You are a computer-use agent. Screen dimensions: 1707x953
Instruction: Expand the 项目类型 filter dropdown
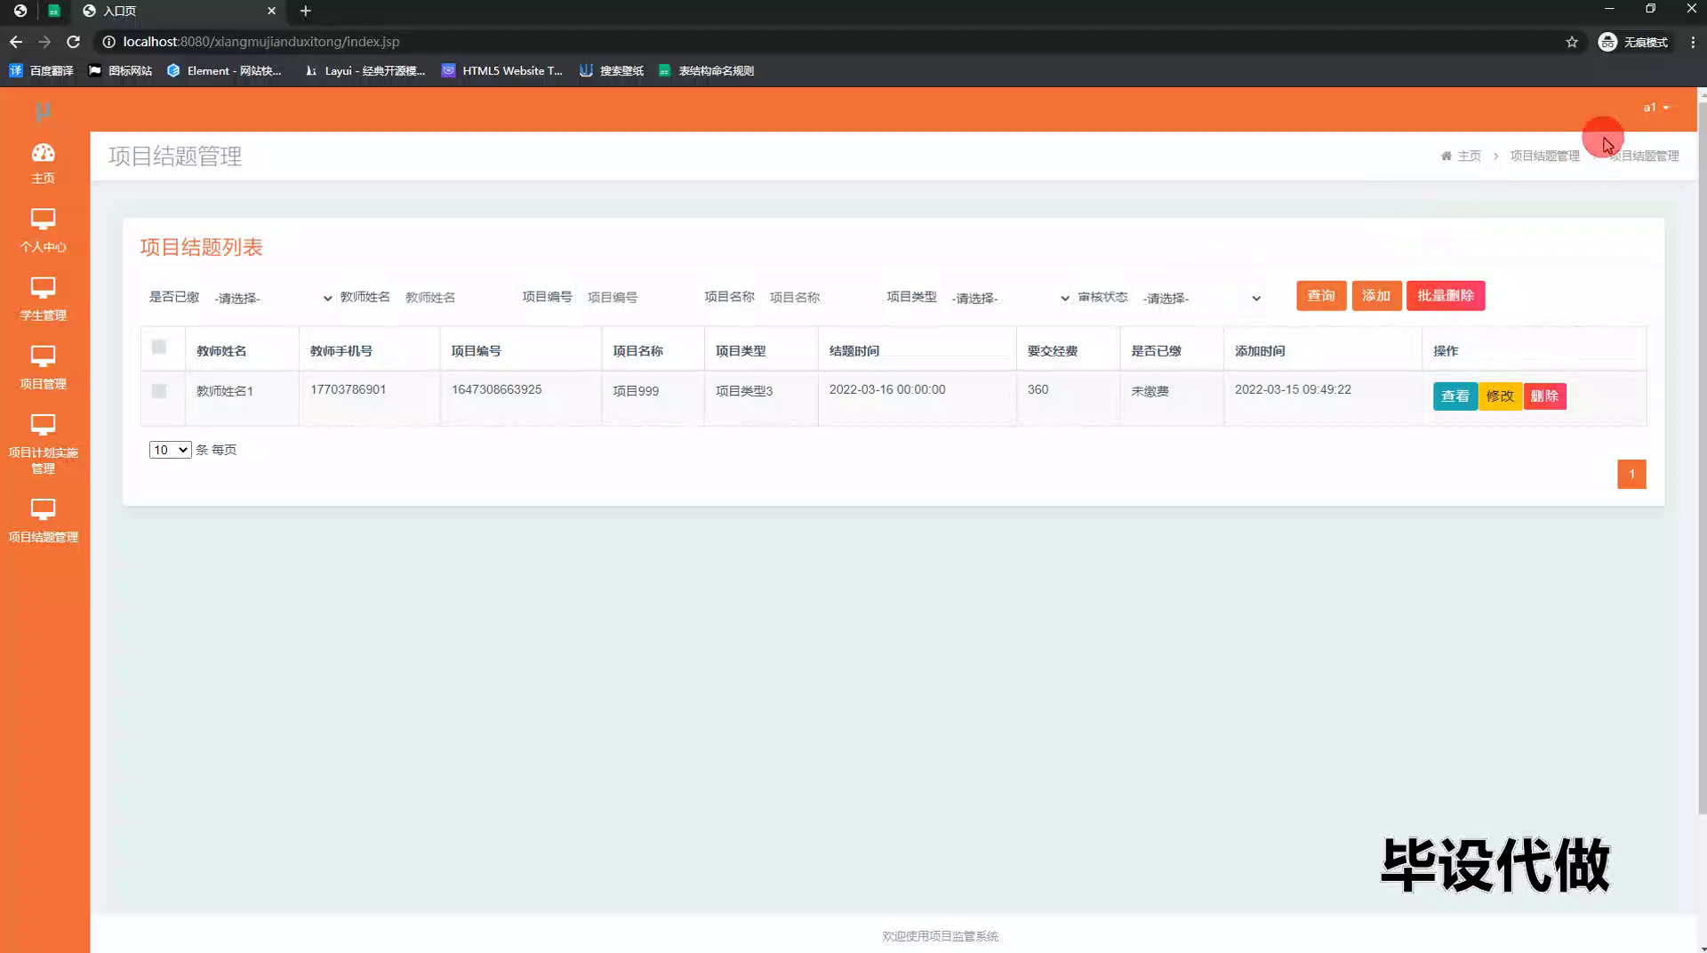[1009, 298]
